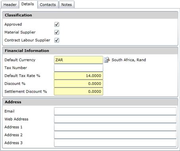Screen dimensions: 180x151
Task: Select the Notes tab
Action: (x=67, y=5)
